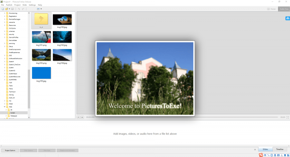Screen dimensions: 290x157
Task: Expand the Wallpaper folder
Action: pyautogui.click(x=6, y=116)
